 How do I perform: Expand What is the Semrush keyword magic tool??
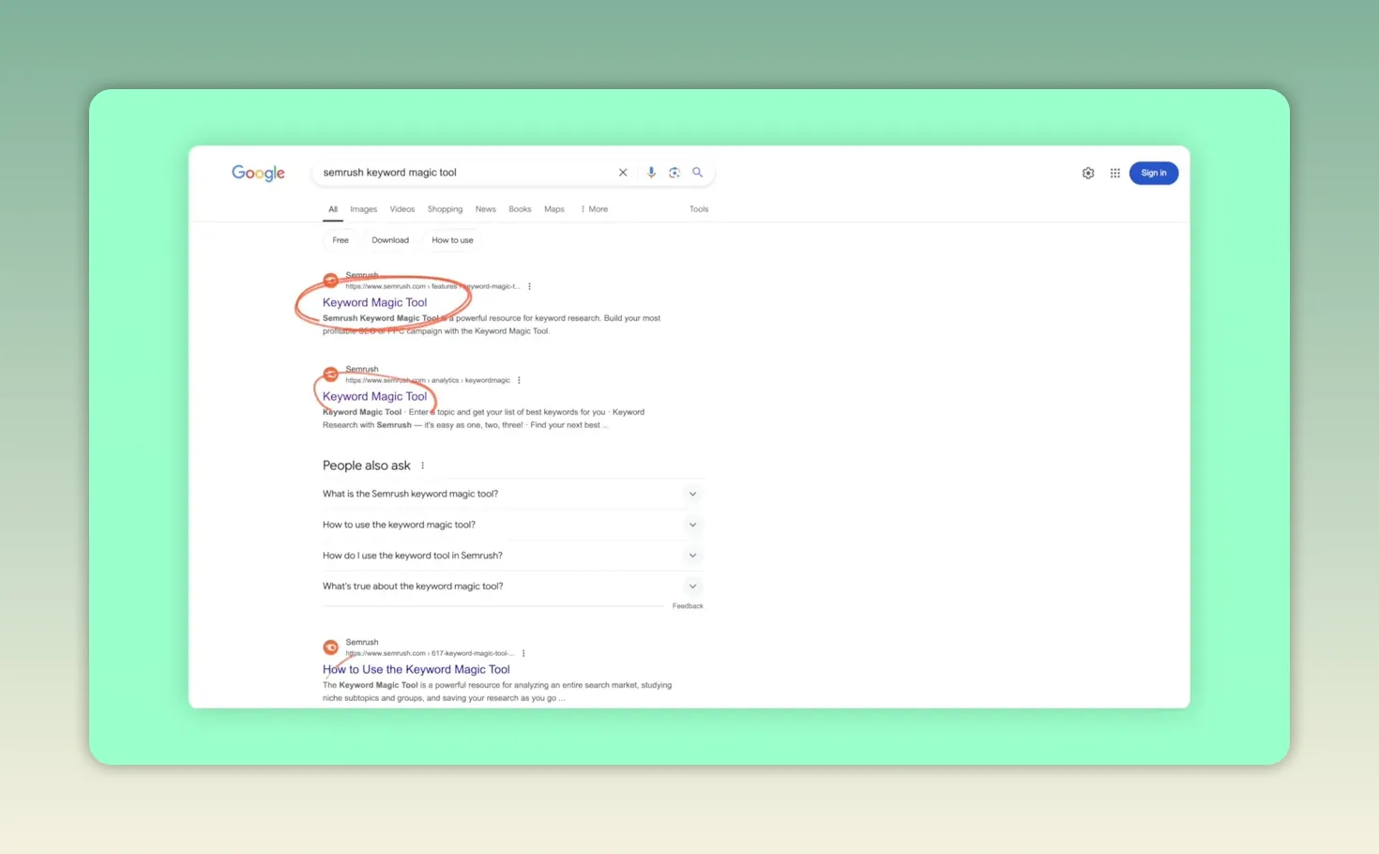coord(512,494)
